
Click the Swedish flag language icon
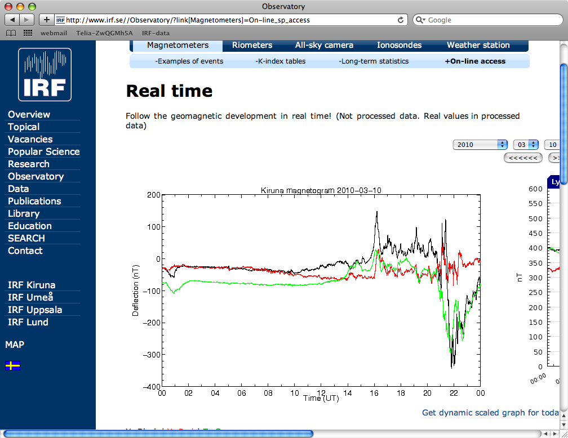(12, 366)
